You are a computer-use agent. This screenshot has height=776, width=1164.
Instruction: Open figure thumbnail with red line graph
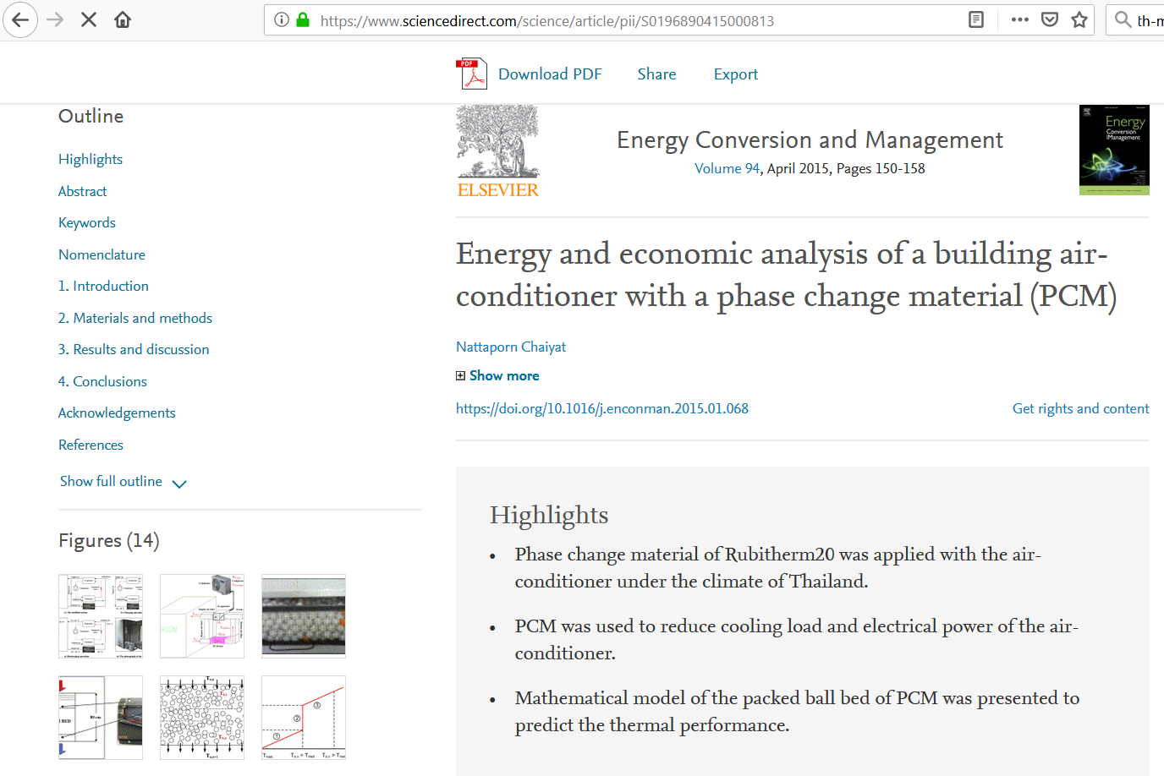click(304, 718)
